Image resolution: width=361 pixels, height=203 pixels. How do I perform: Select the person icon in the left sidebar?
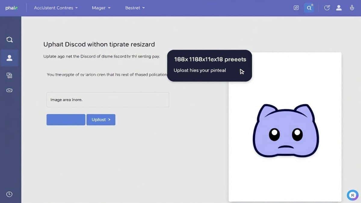pos(9,58)
